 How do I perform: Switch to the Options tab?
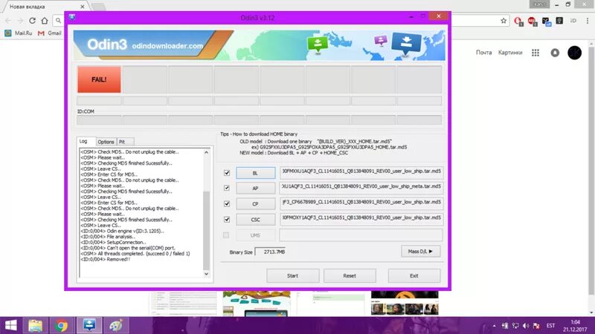pos(106,142)
